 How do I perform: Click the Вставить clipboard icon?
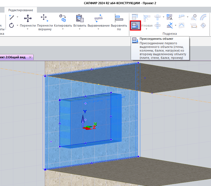pos(80,18)
